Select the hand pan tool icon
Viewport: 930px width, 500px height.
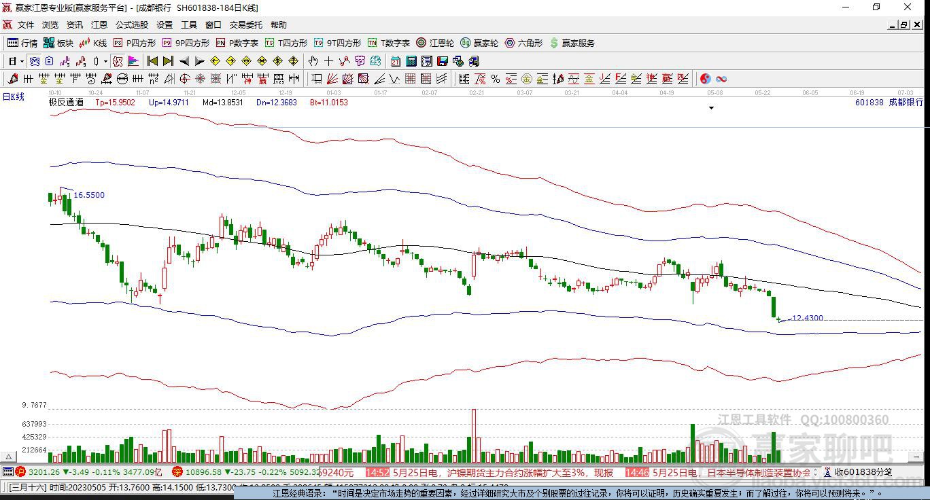(313, 61)
